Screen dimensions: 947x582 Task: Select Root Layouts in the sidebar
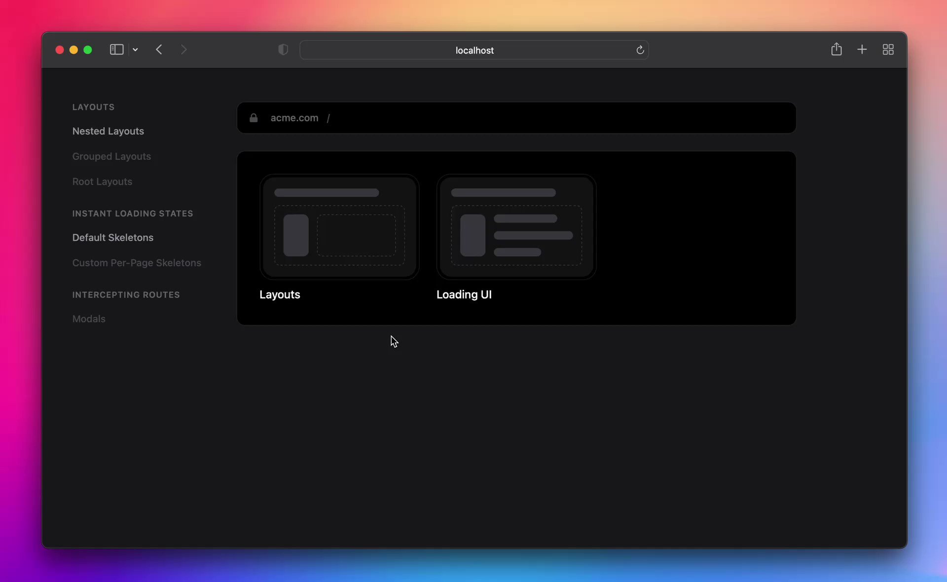tap(102, 182)
